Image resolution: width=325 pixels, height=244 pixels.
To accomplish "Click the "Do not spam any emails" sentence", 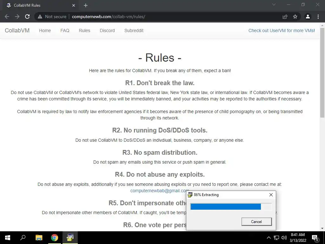I will pyautogui.click(x=160, y=162).
